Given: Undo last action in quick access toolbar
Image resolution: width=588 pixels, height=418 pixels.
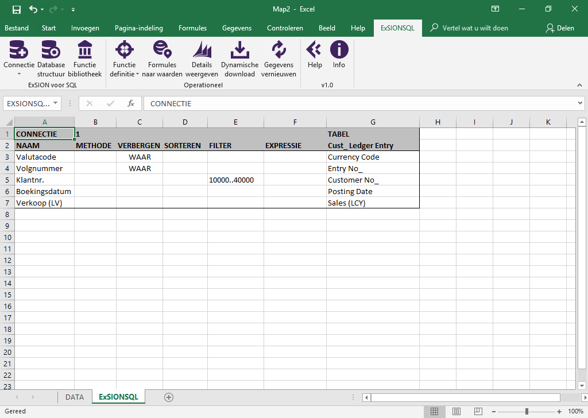Looking at the screenshot, I should [33, 9].
